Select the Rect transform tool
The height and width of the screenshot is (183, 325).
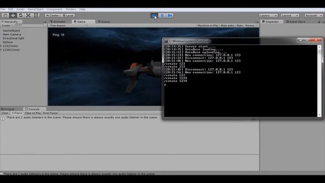[x=36, y=15]
